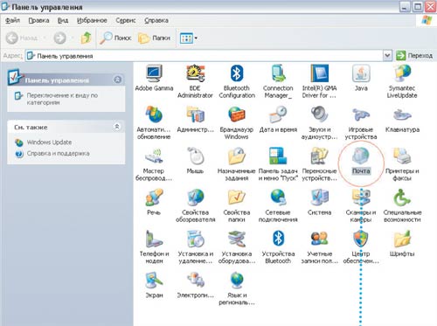Open Игровые устройства applet
Viewport: 437px width, 326px height.
point(361,122)
